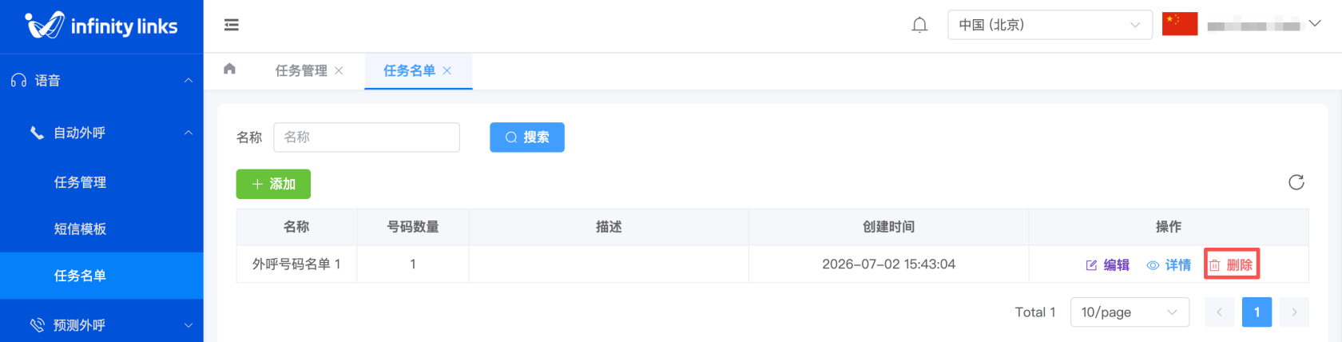Close the 任务管理 tab
This screenshot has width=1342, height=342.
339,70
